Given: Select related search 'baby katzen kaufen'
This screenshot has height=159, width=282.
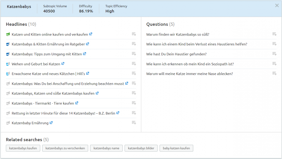Looking at the screenshot, I should click(176, 148).
